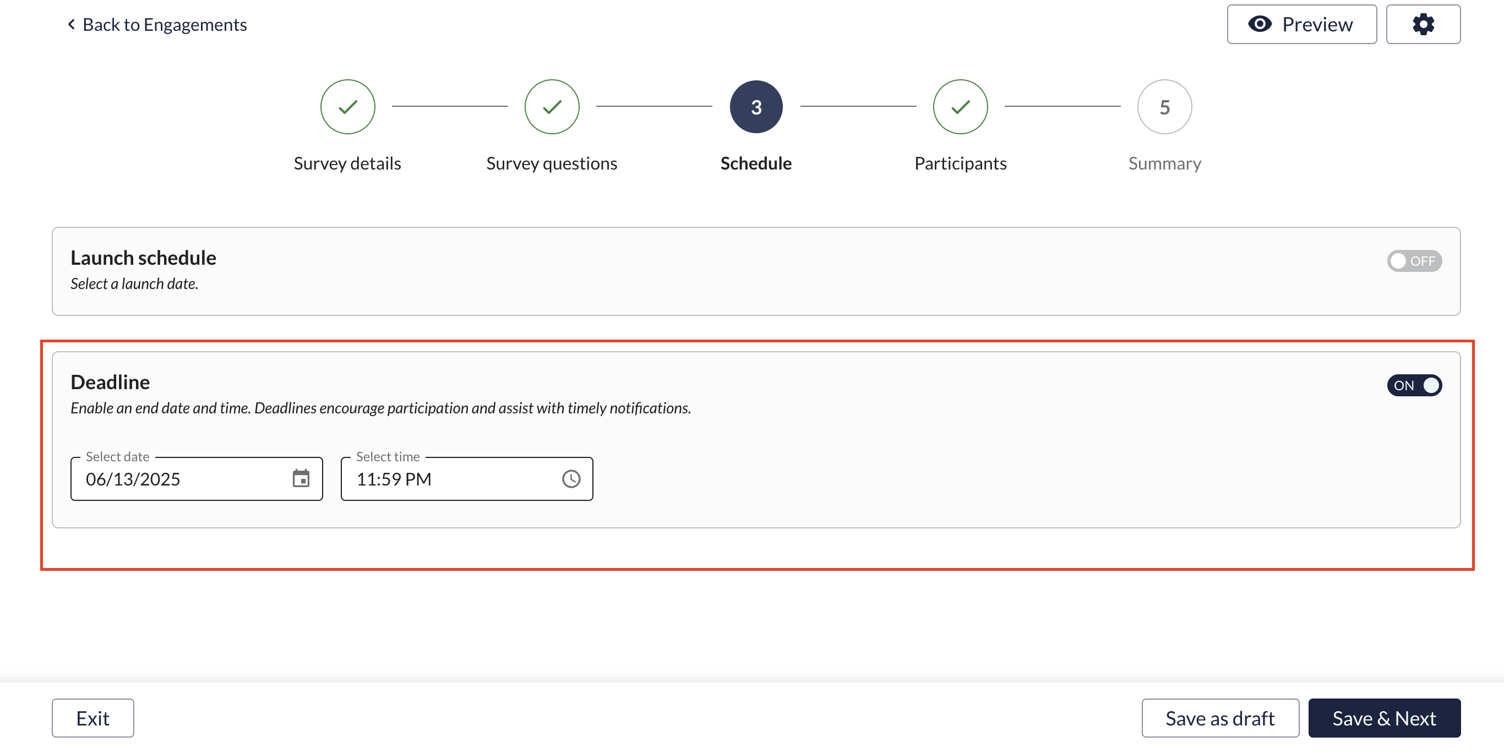The width and height of the screenshot is (1504, 753).
Task: Open the settings gear button
Action: [1423, 25]
